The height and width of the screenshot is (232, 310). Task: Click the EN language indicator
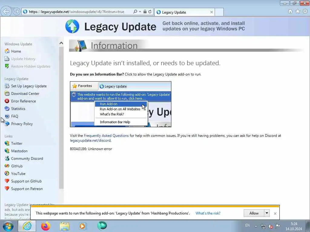coord(247,225)
